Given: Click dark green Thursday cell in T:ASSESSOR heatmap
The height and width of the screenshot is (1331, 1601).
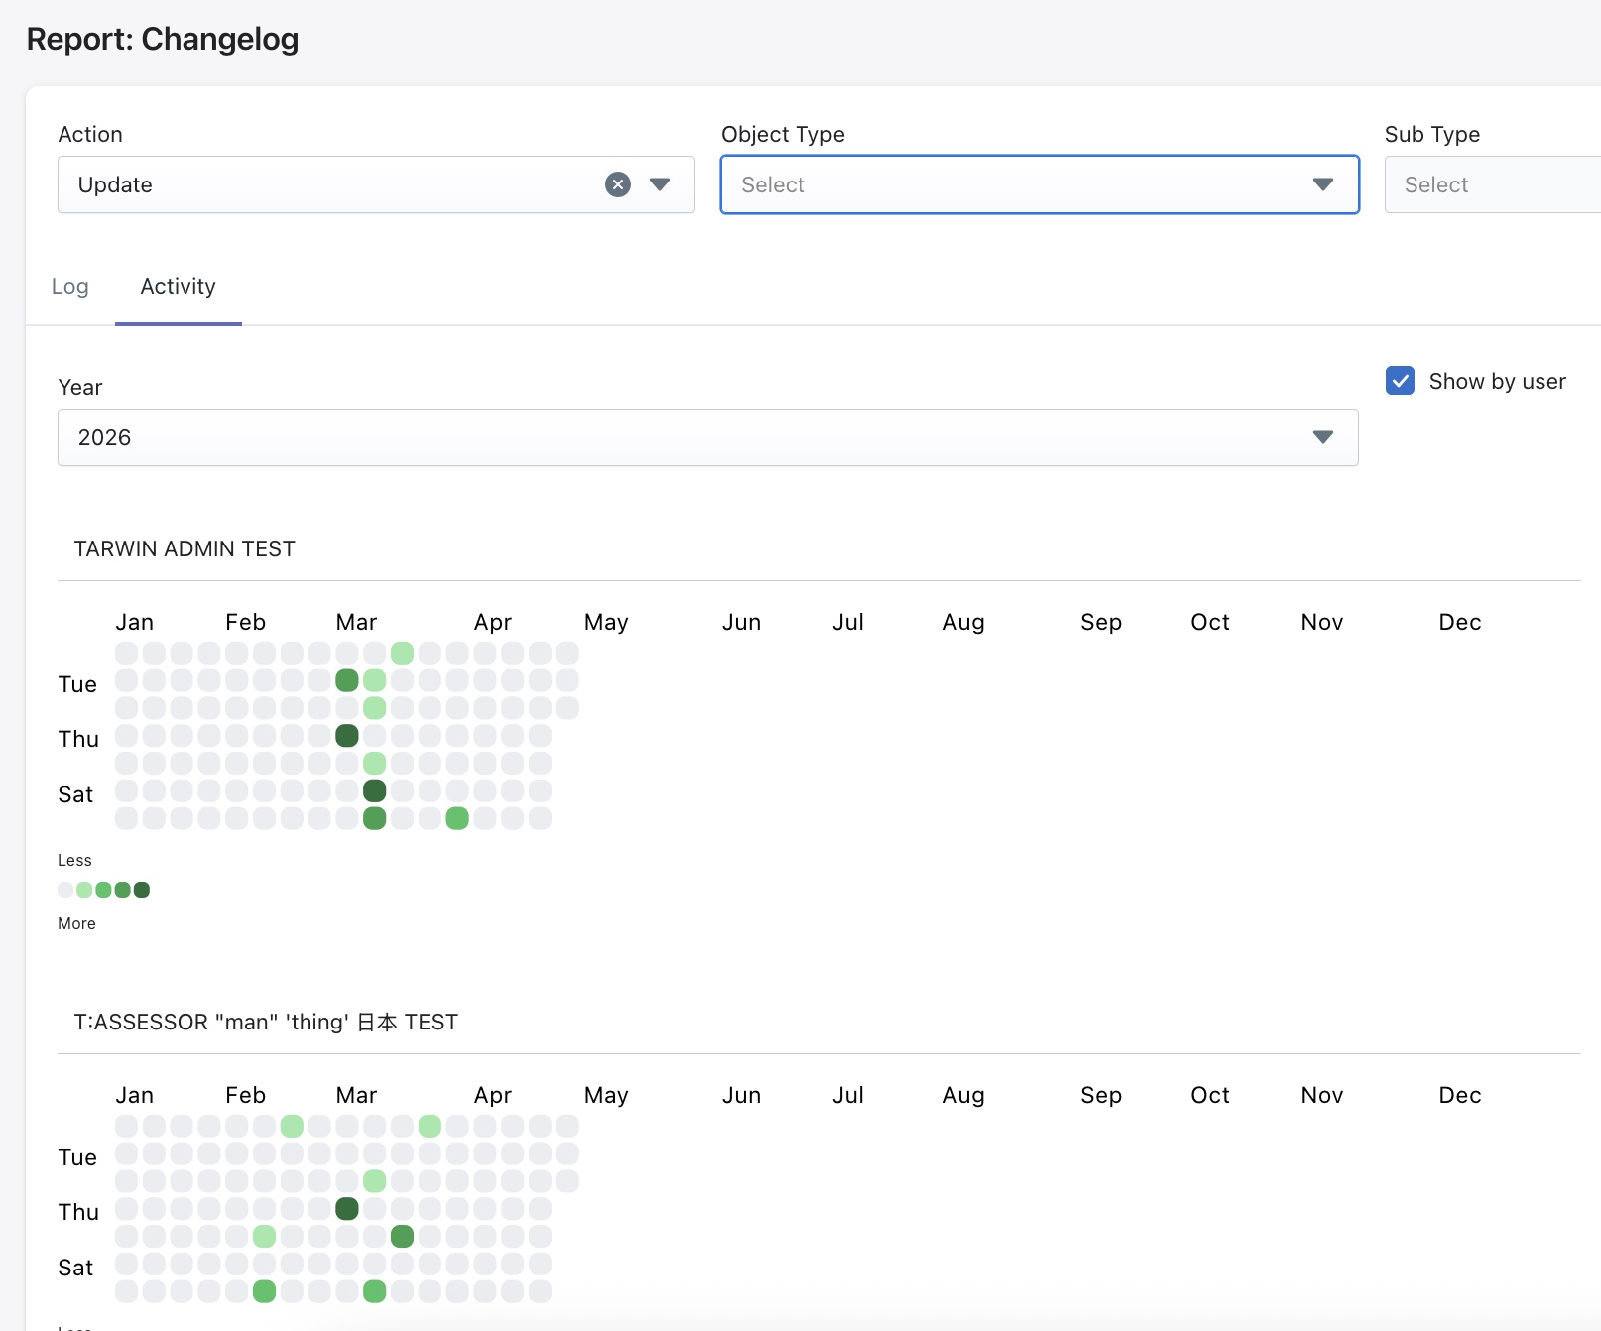Looking at the screenshot, I should tap(347, 1209).
